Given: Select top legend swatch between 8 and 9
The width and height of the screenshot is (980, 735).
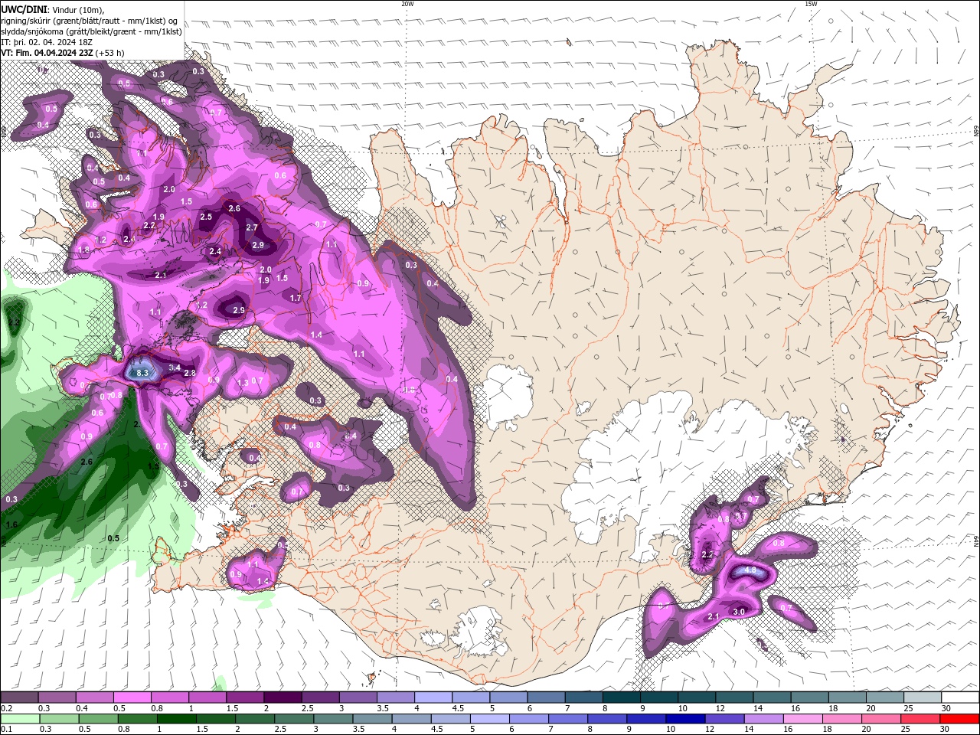Looking at the screenshot, I should tap(622, 697).
